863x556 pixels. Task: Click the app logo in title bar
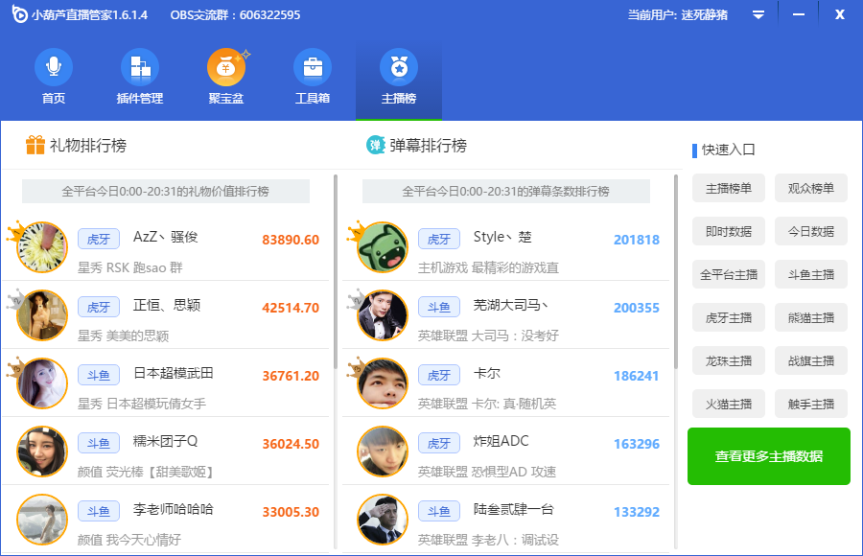coord(18,15)
